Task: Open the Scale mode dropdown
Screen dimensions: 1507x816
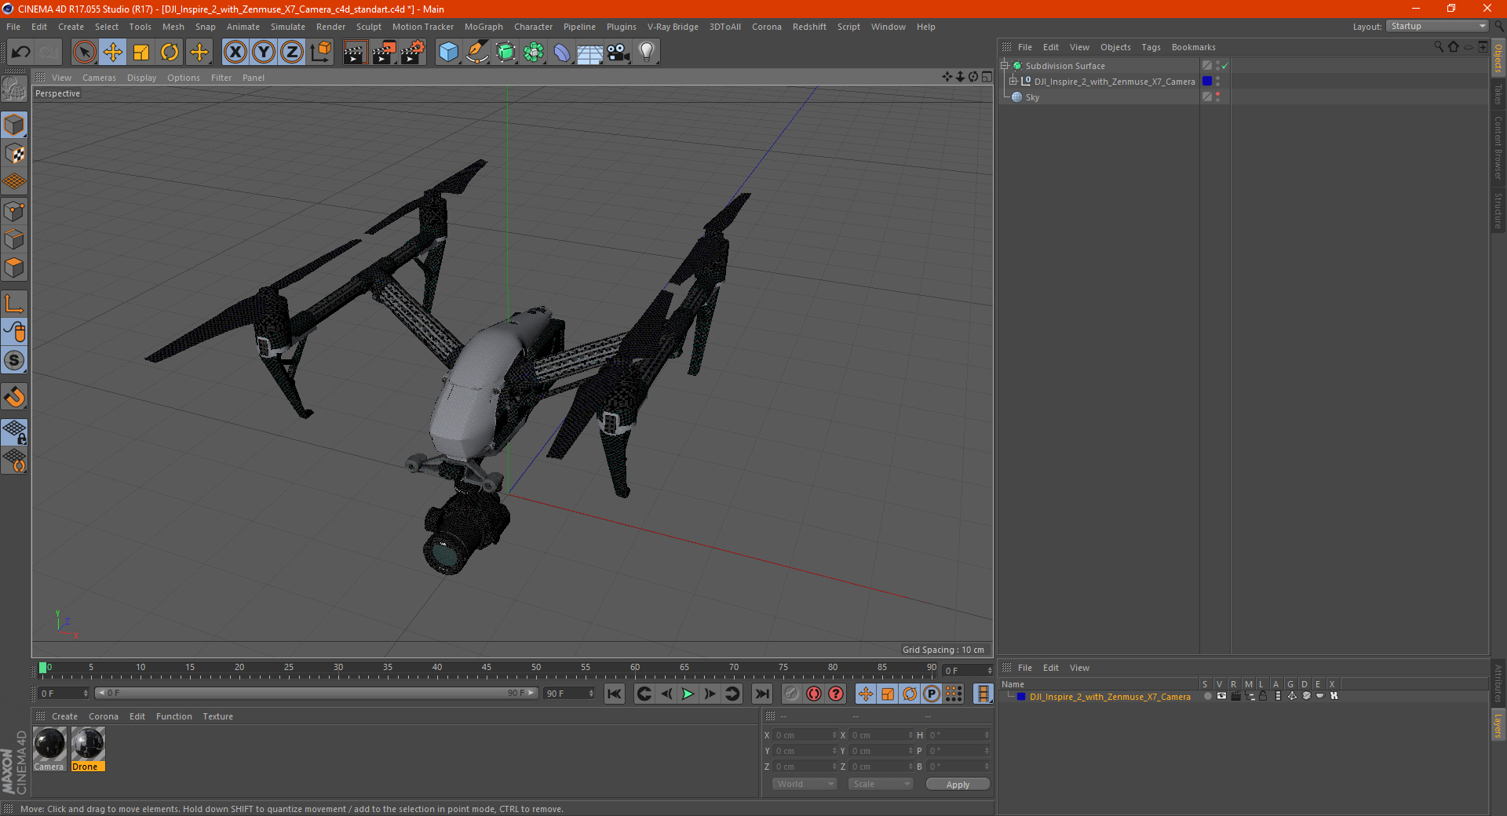Action: coord(881,784)
